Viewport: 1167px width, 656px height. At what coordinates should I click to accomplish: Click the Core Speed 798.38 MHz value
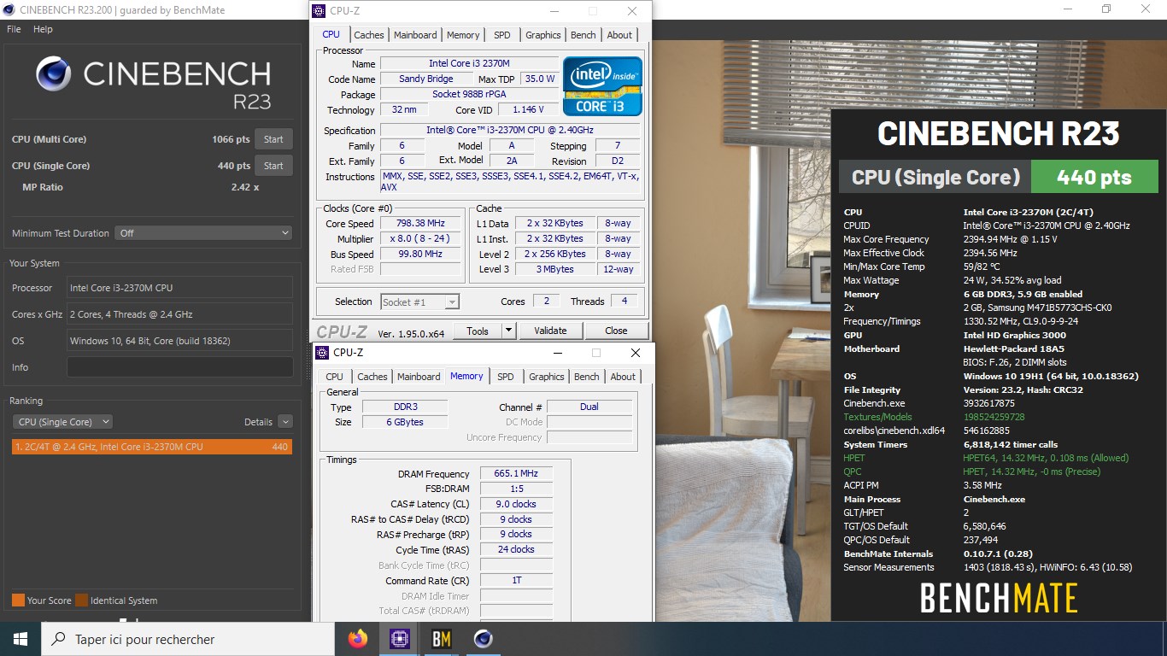[x=421, y=224]
